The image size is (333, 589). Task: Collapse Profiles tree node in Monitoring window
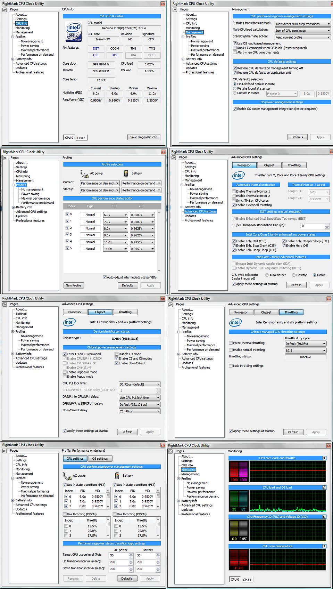pyautogui.click(x=179, y=479)
